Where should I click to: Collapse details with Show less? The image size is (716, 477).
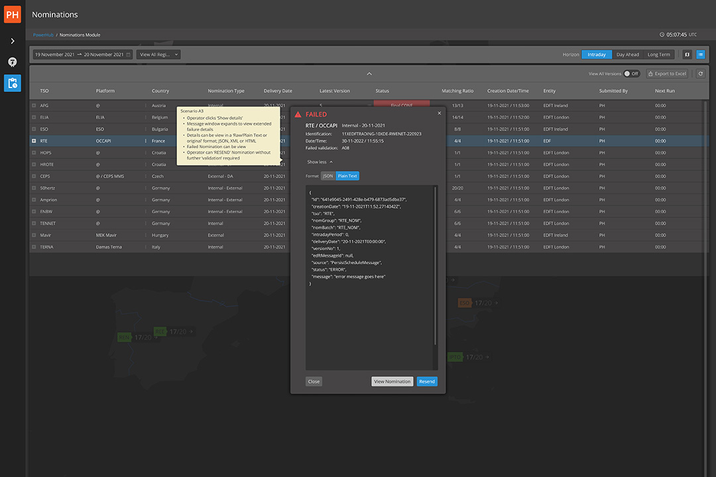320,162
